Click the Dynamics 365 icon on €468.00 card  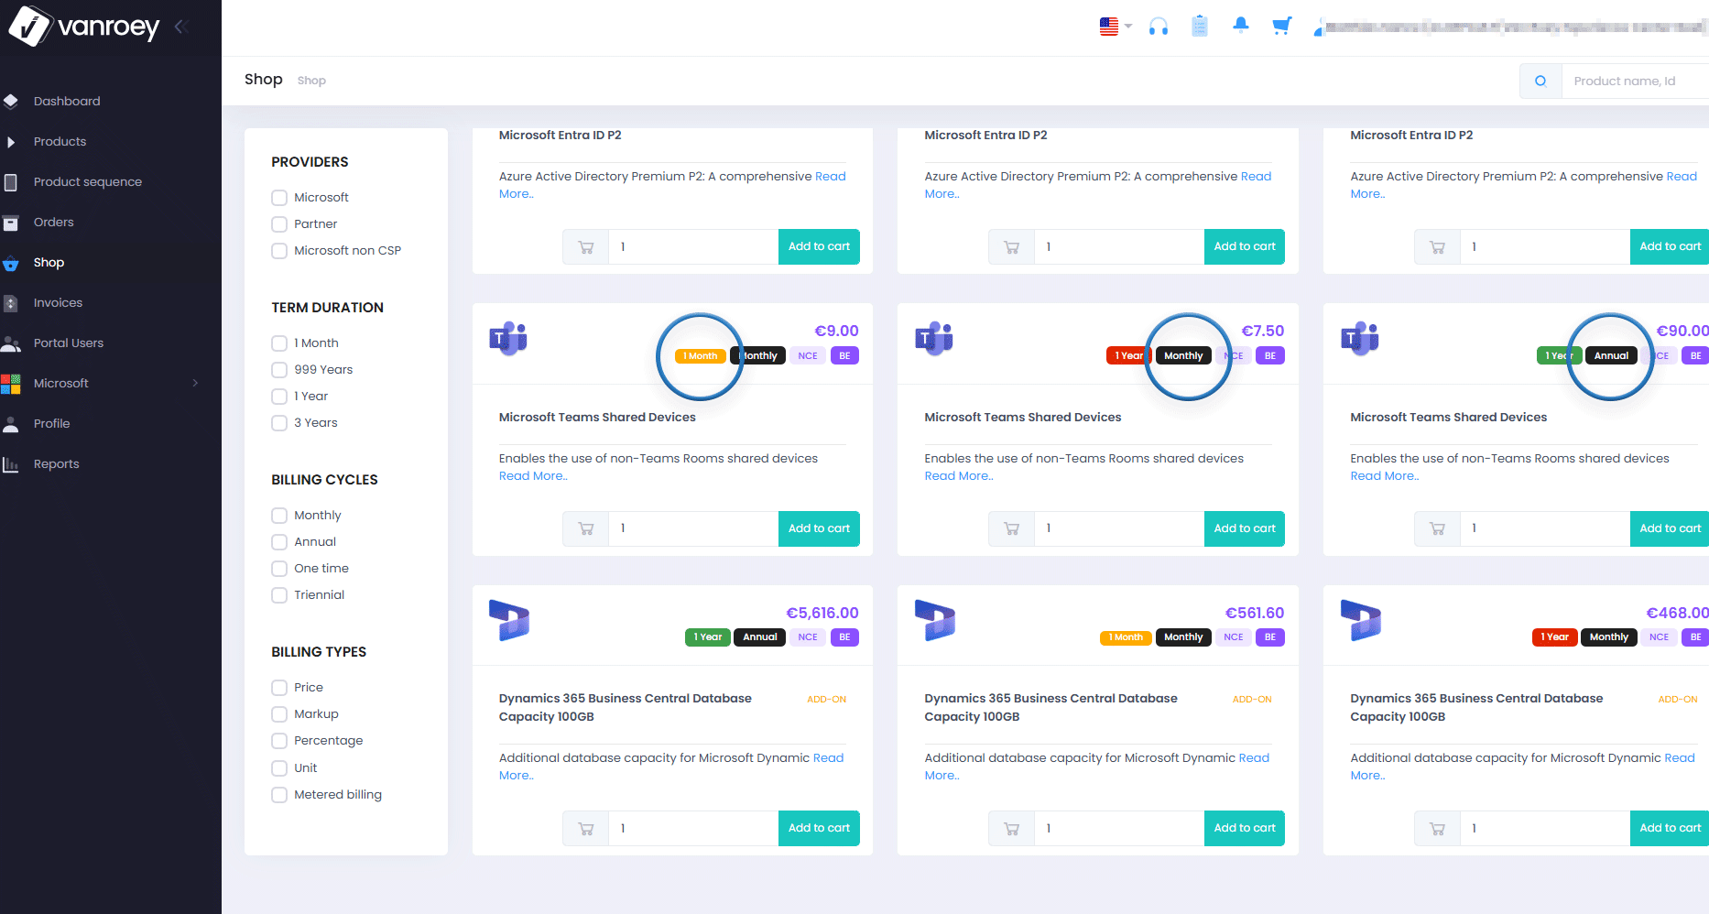click(1361, 620)
